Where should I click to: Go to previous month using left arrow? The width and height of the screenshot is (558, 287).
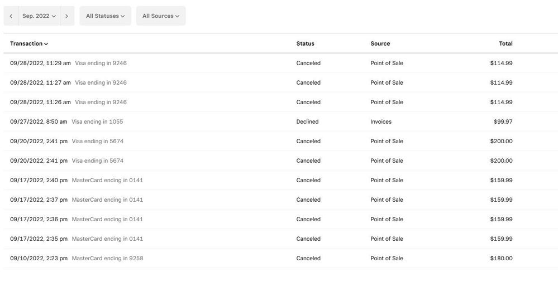(11, 16)
